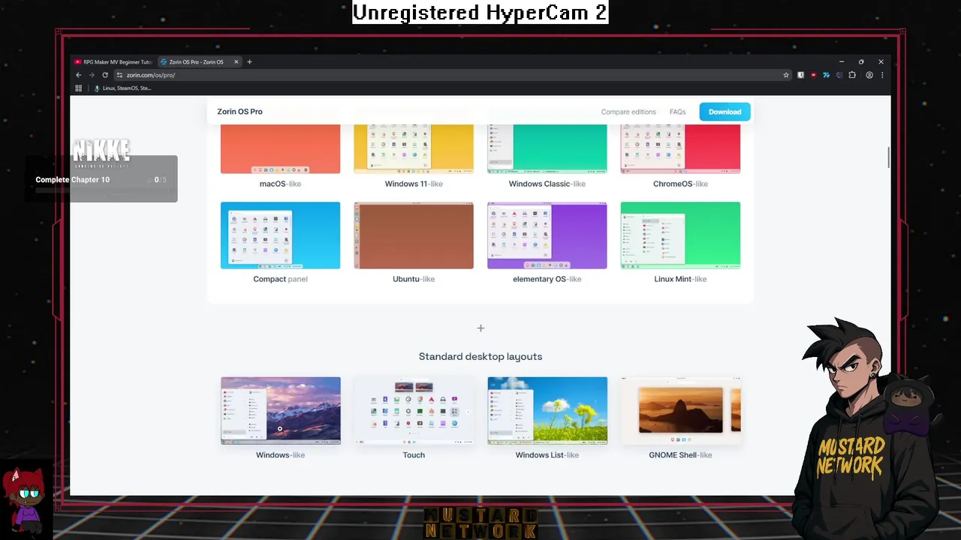
Task: Select the Windows Classic-like layout thumbnail
Action: (547, 148)
